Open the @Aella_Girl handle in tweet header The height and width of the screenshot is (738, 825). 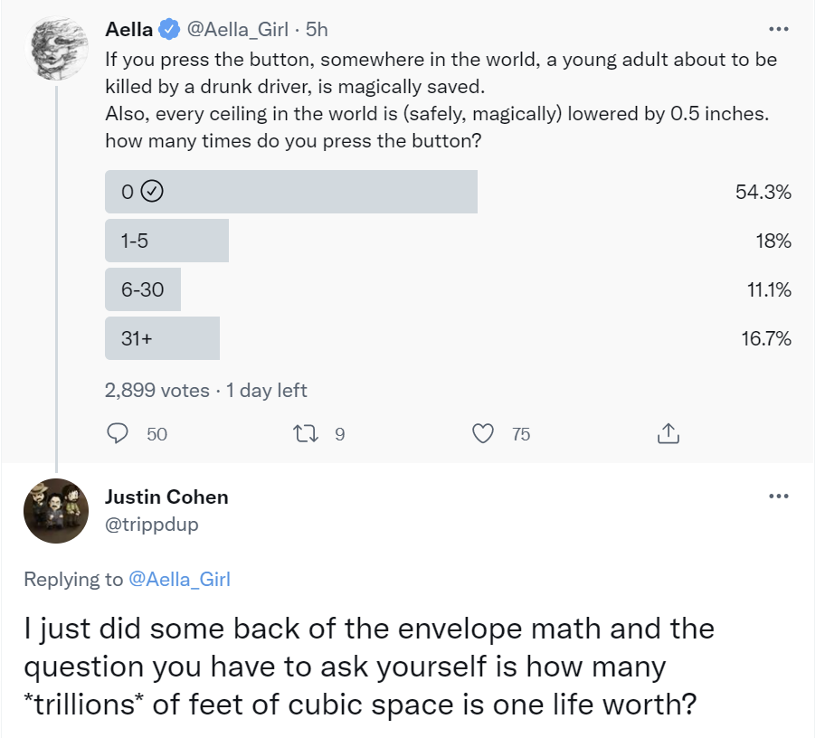pyautogui.click(x=237, y=30)
